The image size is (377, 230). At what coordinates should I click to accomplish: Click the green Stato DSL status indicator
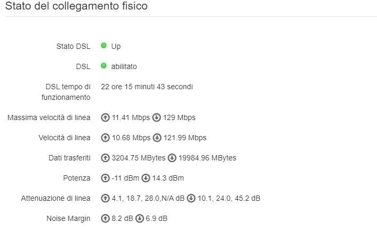click(104, 46)
